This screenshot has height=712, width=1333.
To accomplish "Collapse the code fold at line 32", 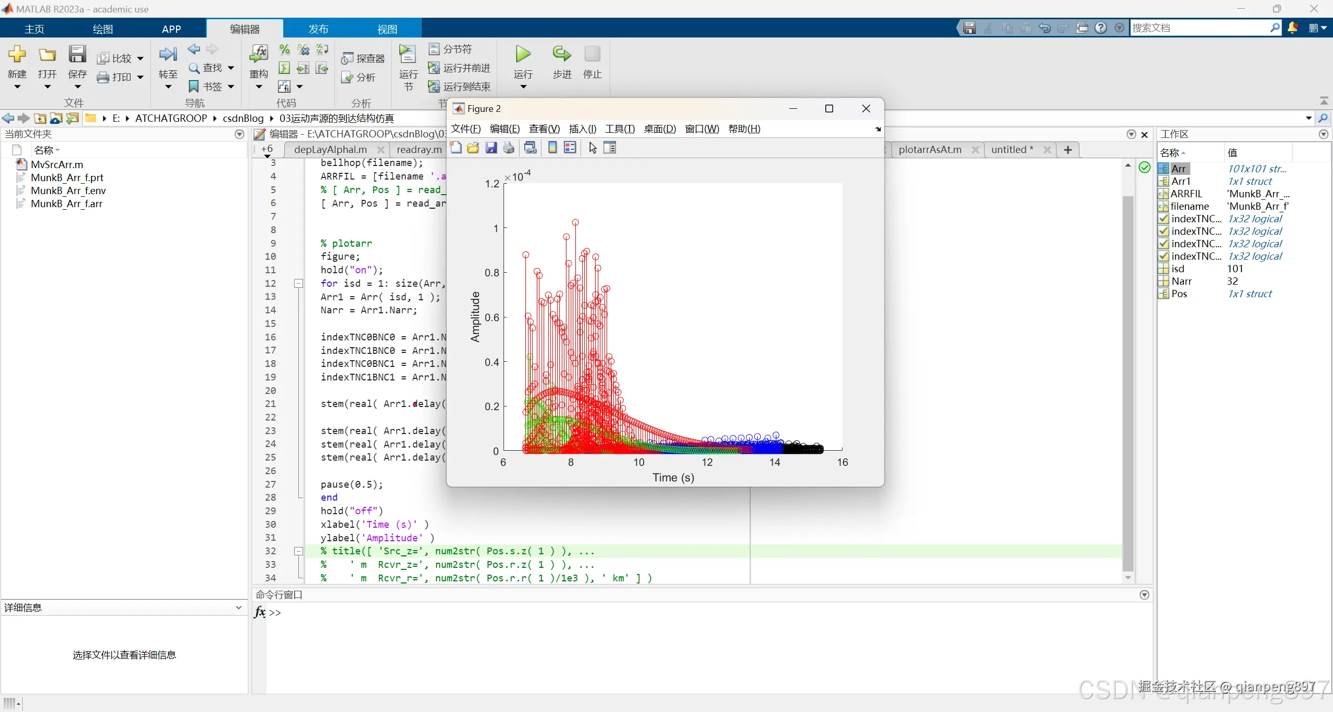I will tap(298, 551).
